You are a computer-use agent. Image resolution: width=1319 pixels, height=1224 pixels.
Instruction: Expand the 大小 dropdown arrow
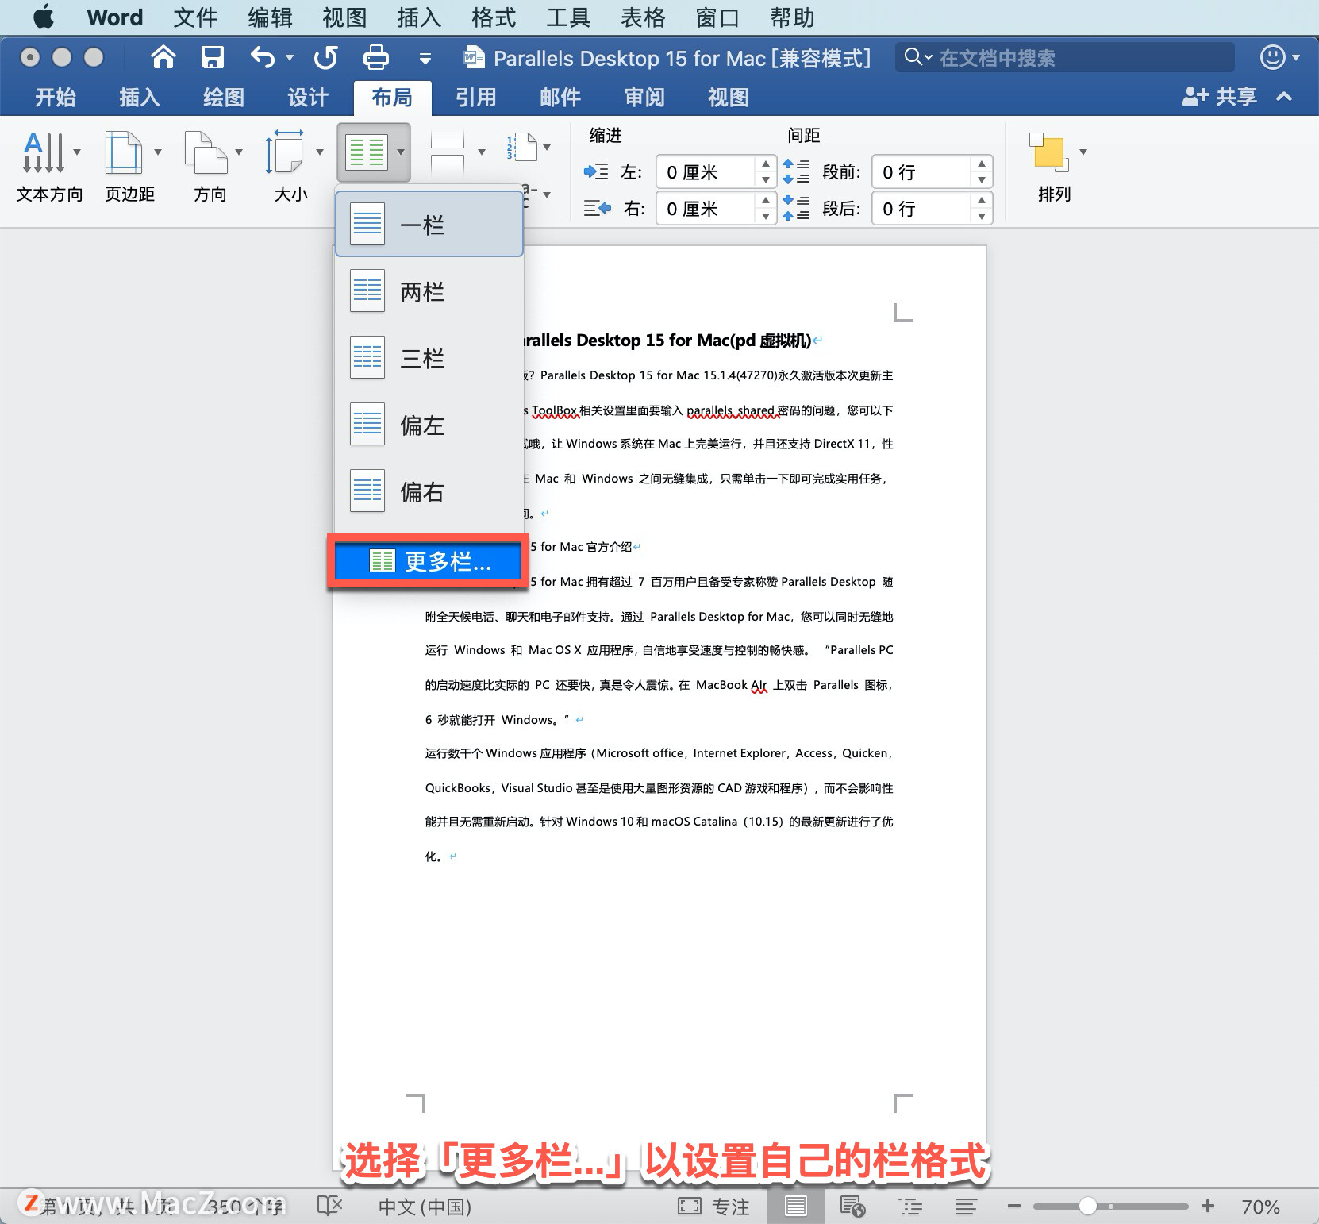320,152
